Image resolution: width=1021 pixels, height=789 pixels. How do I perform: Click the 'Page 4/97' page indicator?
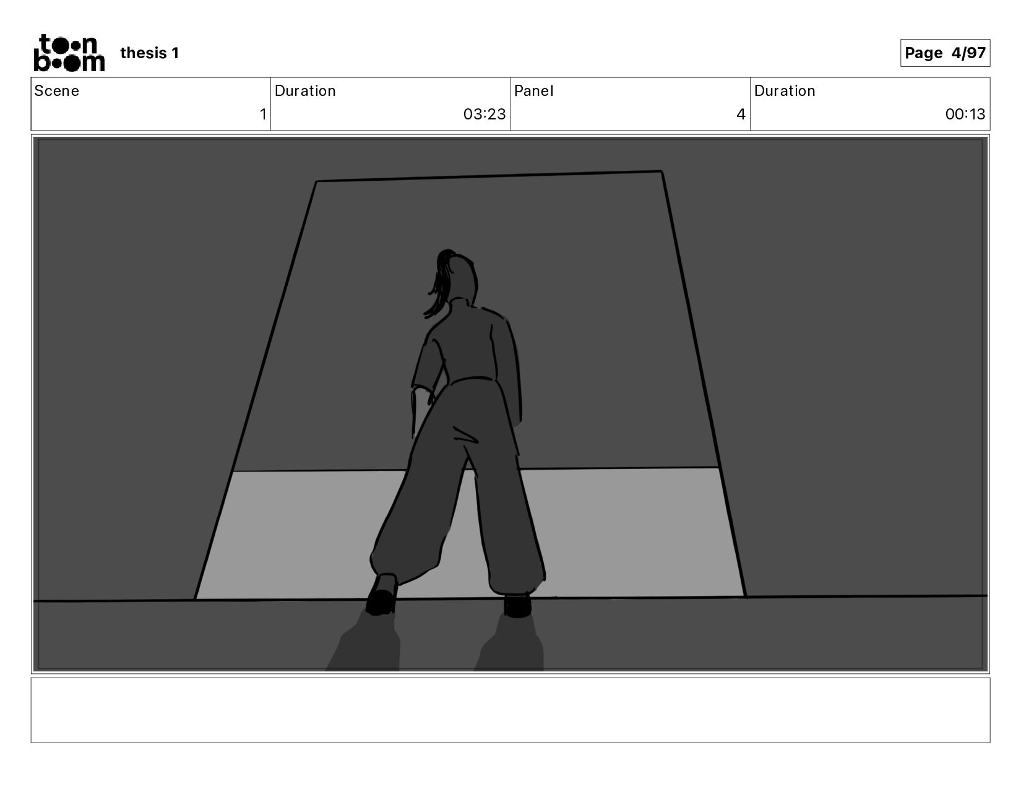tap(945, 53)
